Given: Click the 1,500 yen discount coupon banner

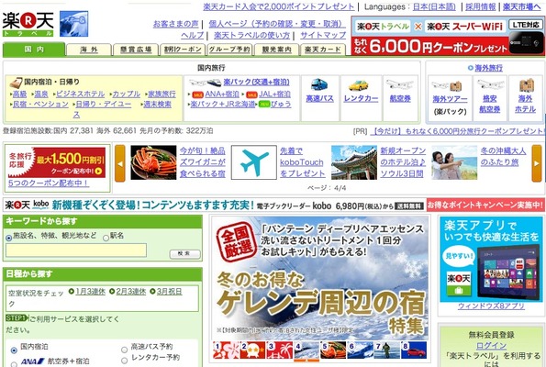Looking at the screenshot, I should (57, 162).
